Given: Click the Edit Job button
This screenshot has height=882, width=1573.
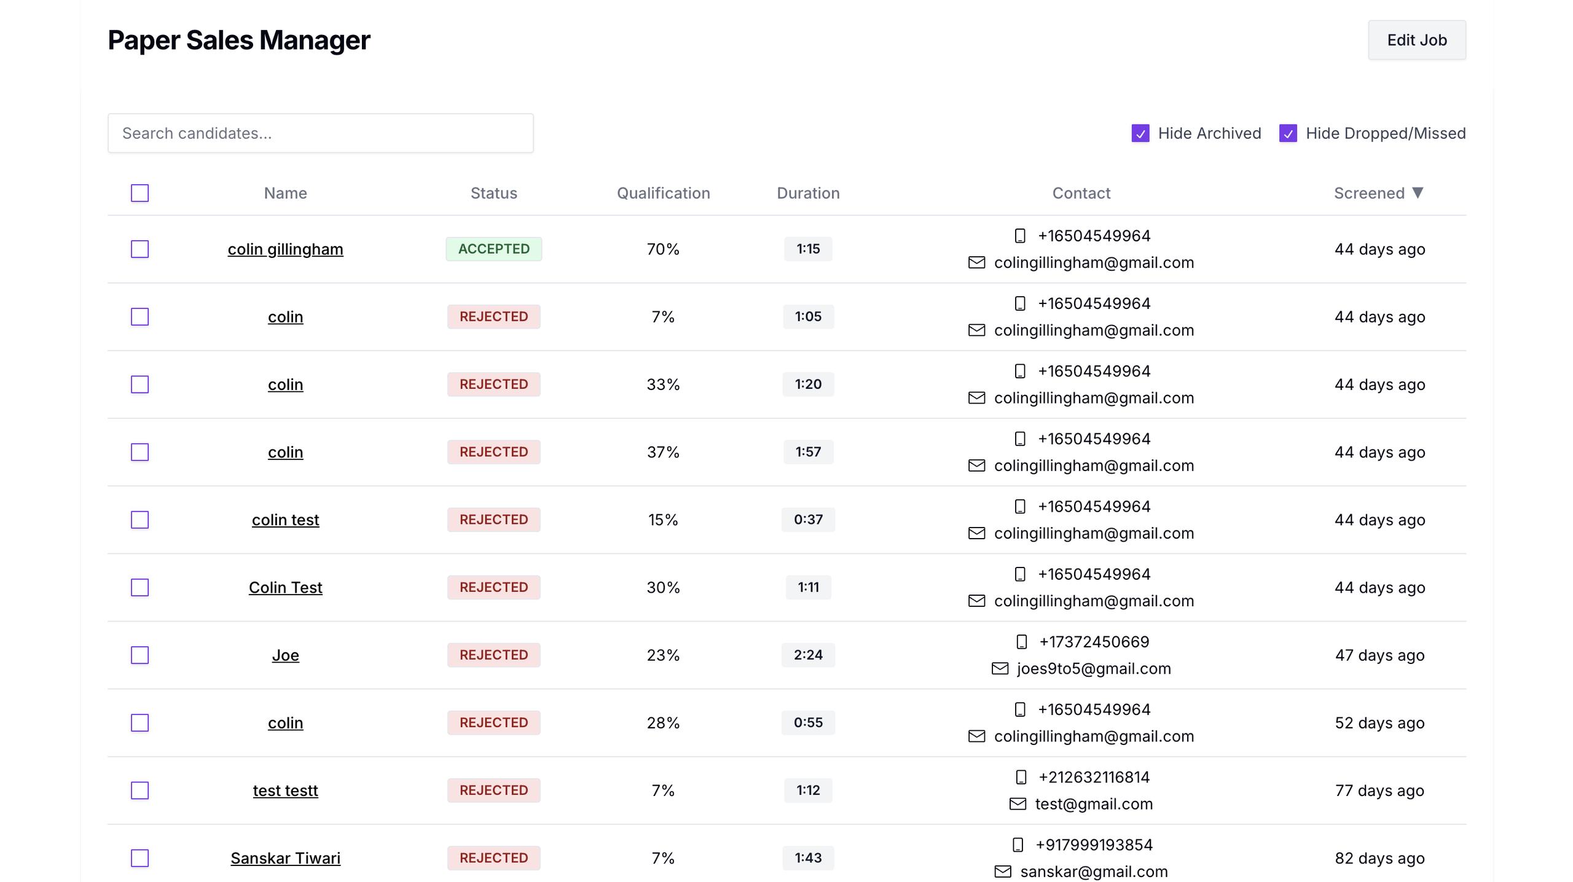Looking at the screenshot, I should 1416,40.
